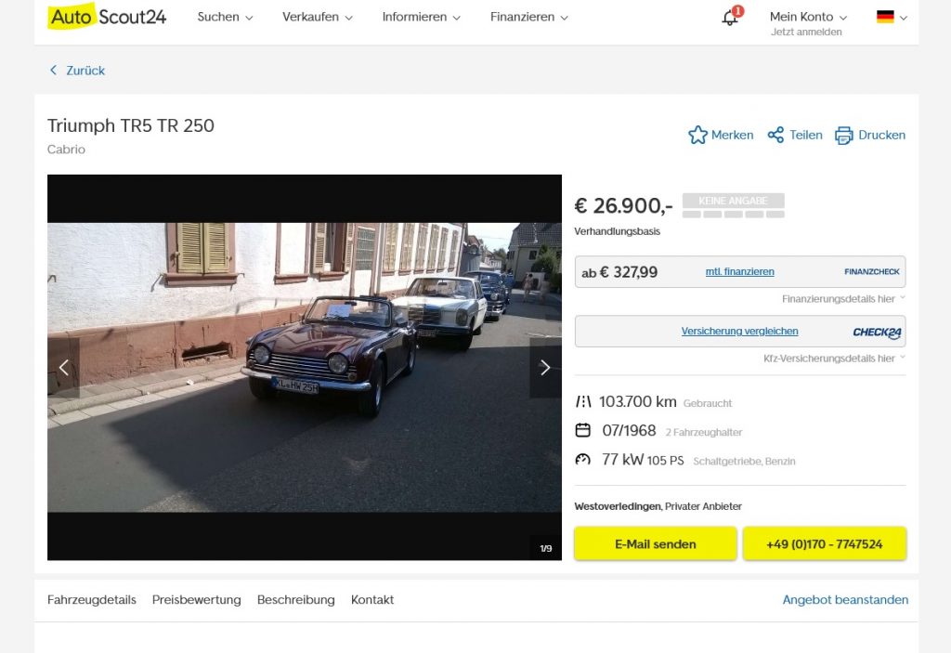Click the seller phone number button
This screenshot has width=951, height=653.
pos(825,543)
